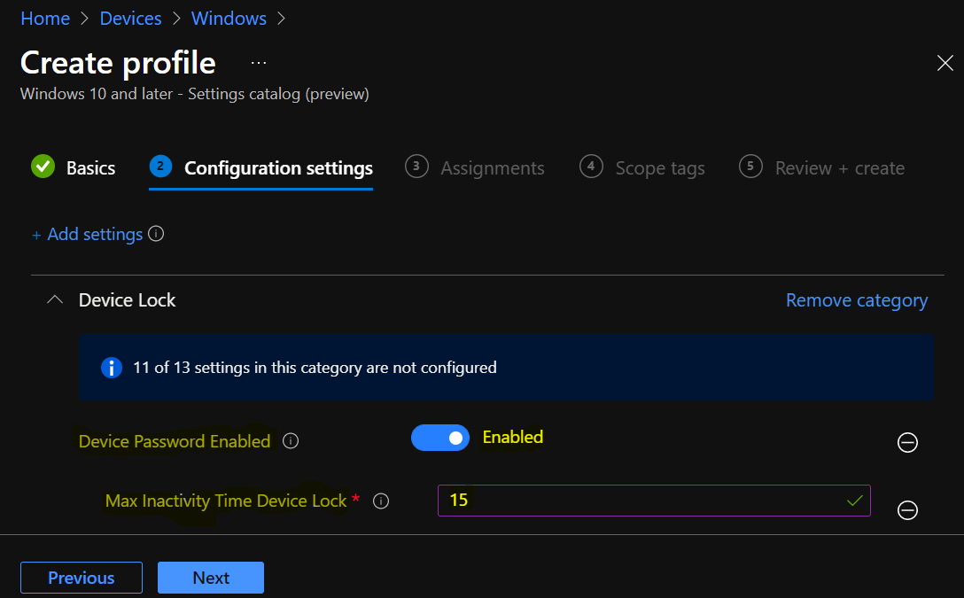The image size is (964, 598).
Task: Click the Add settings link
Action: click(x=88, y=234)
